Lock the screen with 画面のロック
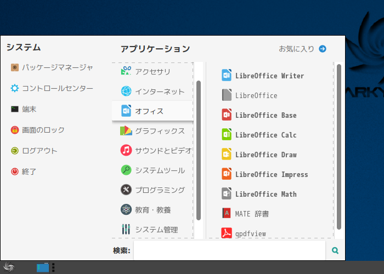Image resolution: width=384 pixels, height=274 pixels. (x=37, y=130)
